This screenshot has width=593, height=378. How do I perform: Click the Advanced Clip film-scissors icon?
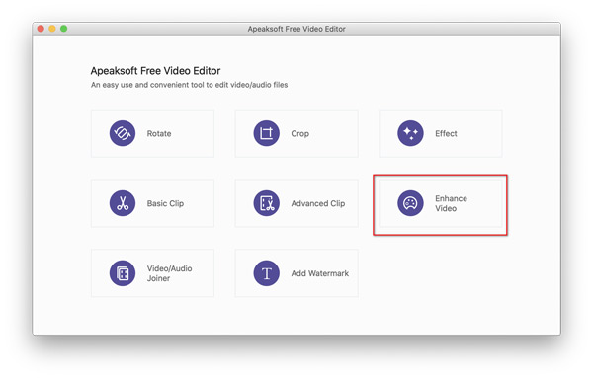[266, 203]
